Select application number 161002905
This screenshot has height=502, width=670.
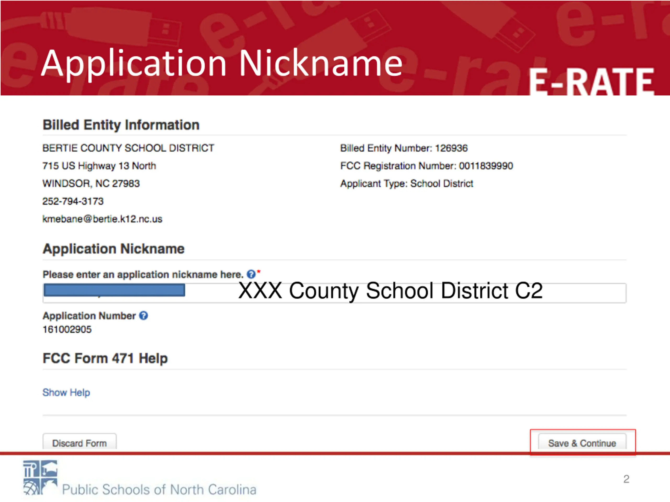(x=67, y=329)
